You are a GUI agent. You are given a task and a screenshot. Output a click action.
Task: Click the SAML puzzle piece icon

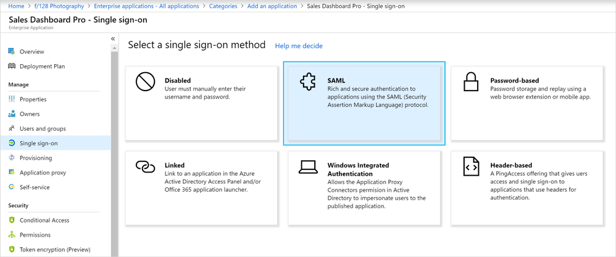coord(307,83)
